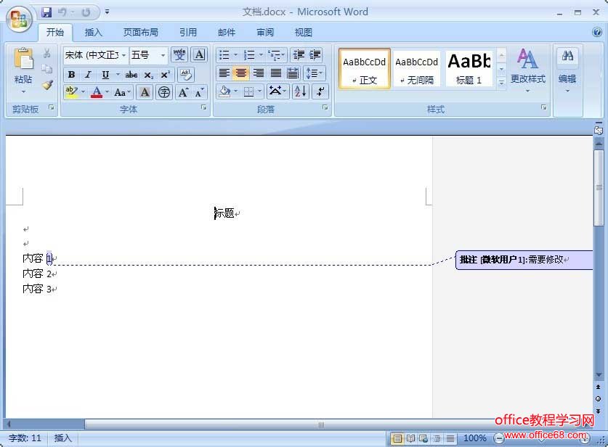Select the strikethrough icon
Image resolution: width=608 pixels, height=447 pixels.
click(131, 74)
